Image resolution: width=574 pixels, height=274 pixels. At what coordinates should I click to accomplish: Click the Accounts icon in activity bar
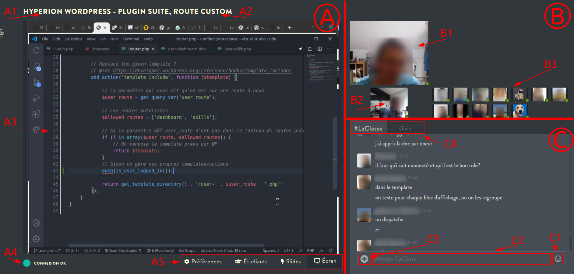[x=36, y=223]
